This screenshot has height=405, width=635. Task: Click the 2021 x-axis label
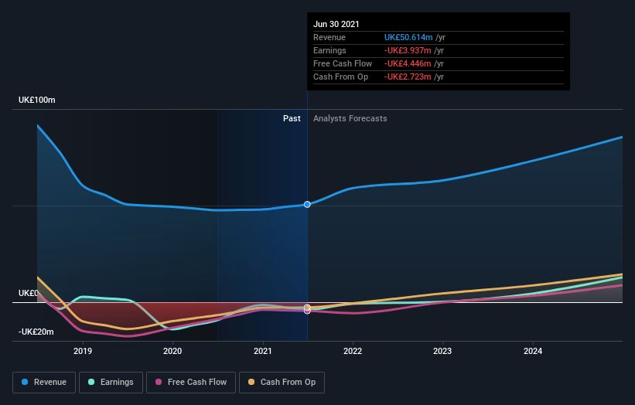click(263, 351)
